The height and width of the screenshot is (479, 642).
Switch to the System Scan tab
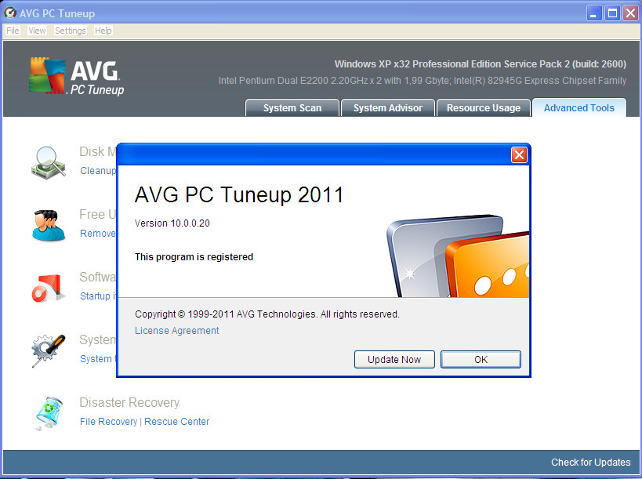pos(292,107)
